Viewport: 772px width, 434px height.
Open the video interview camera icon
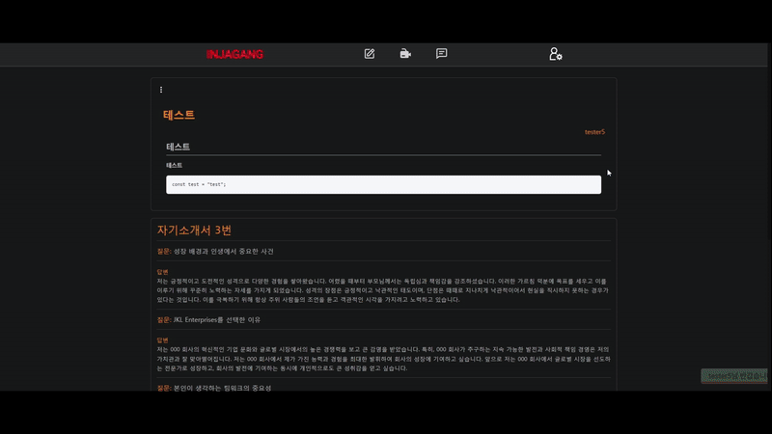[405, 54]
